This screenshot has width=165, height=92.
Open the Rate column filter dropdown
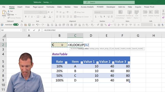point(66,62)
